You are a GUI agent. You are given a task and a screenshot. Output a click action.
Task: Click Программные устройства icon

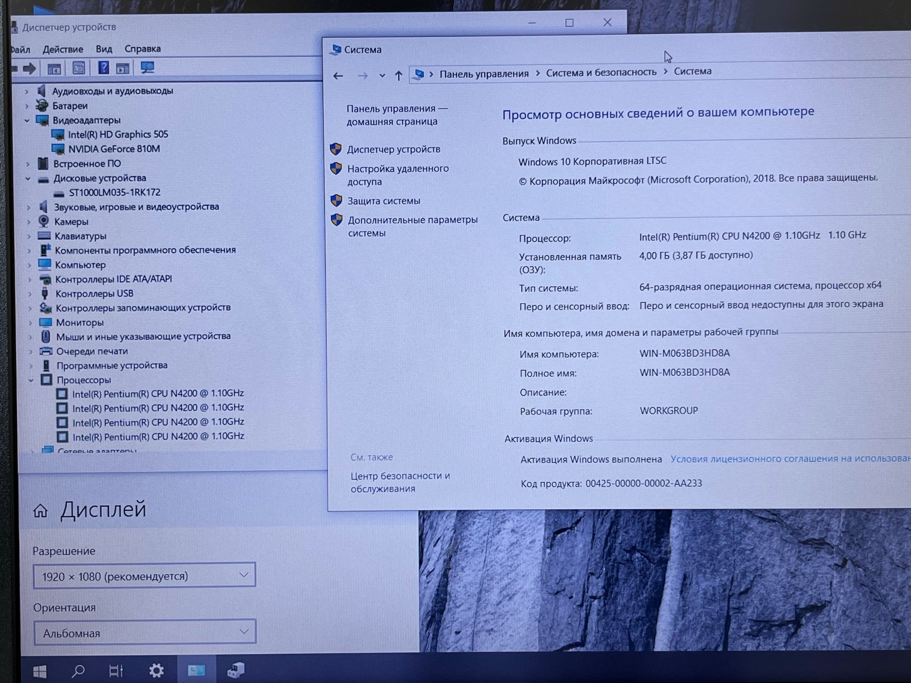point(46,366)
